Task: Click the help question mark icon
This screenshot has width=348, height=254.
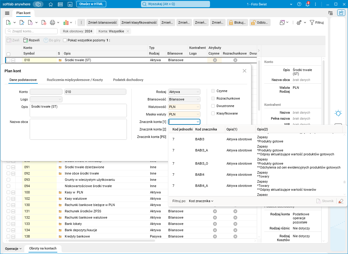Action: pos(299,4)
